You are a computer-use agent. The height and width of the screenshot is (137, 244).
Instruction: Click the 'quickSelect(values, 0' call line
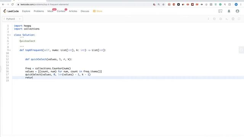click(x=58, y=75)
